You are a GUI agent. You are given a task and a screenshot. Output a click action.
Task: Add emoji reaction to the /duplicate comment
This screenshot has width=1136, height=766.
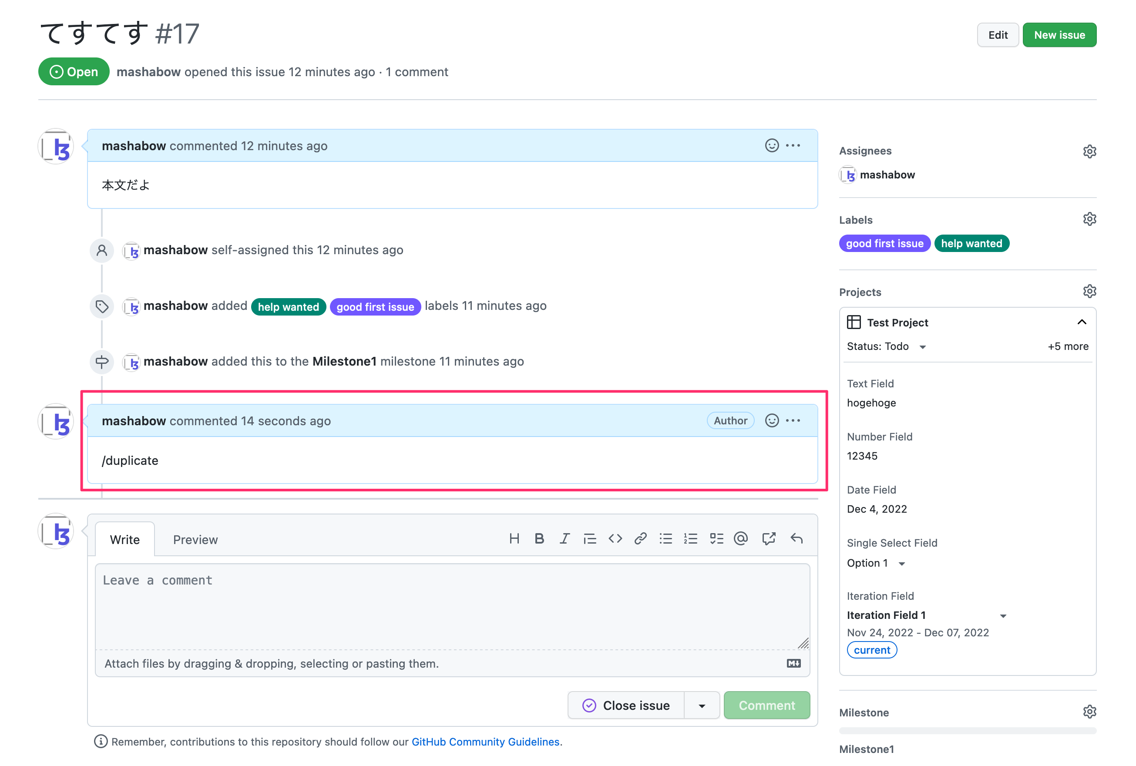coord(771,420)
